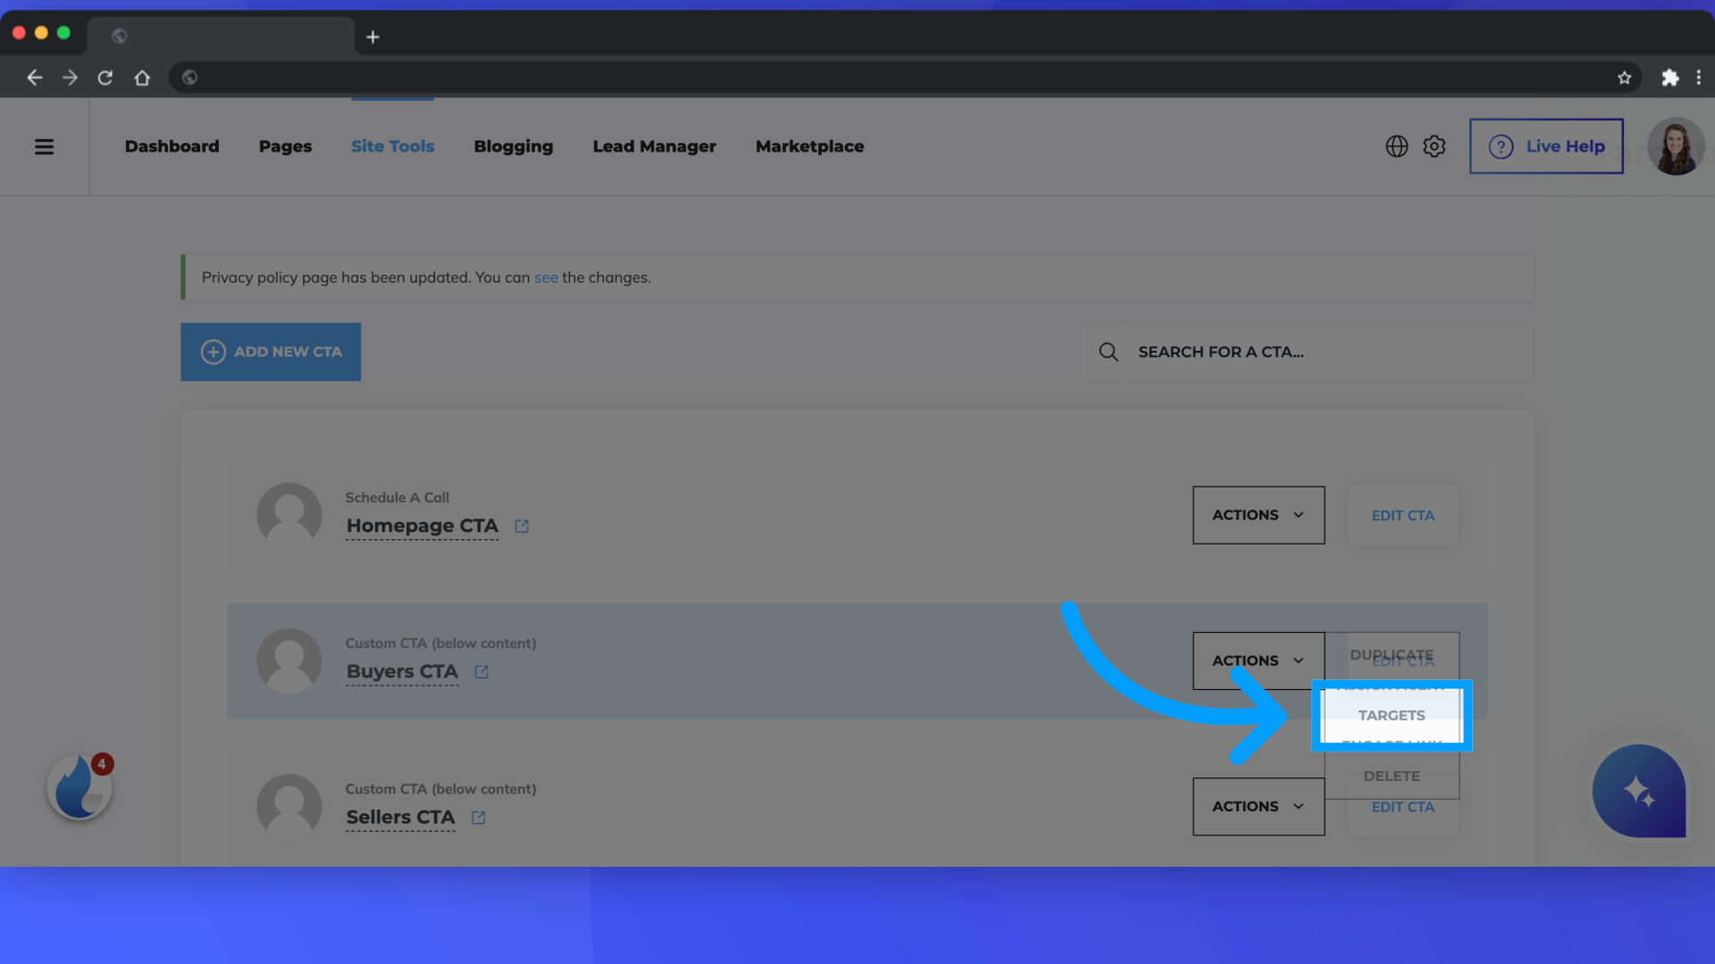The height and width of the screenshot is (964, 1715).
Task: Select Delete from the actions menu
Action: point(1392,776)
